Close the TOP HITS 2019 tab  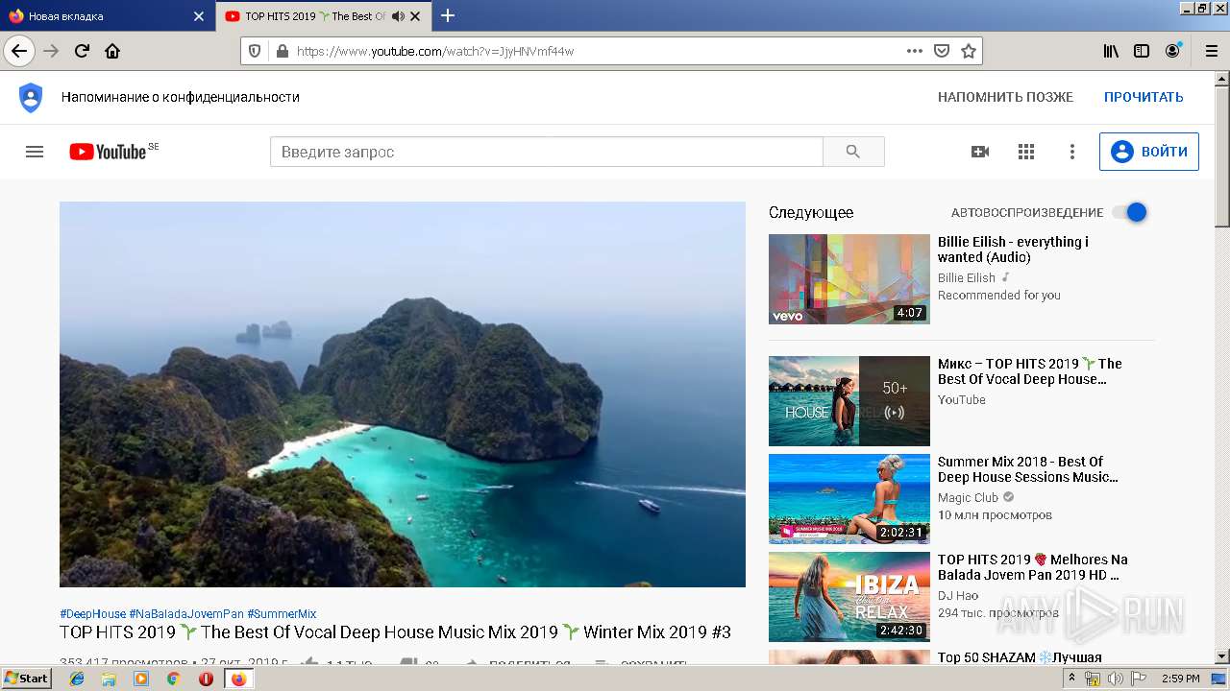415,16
